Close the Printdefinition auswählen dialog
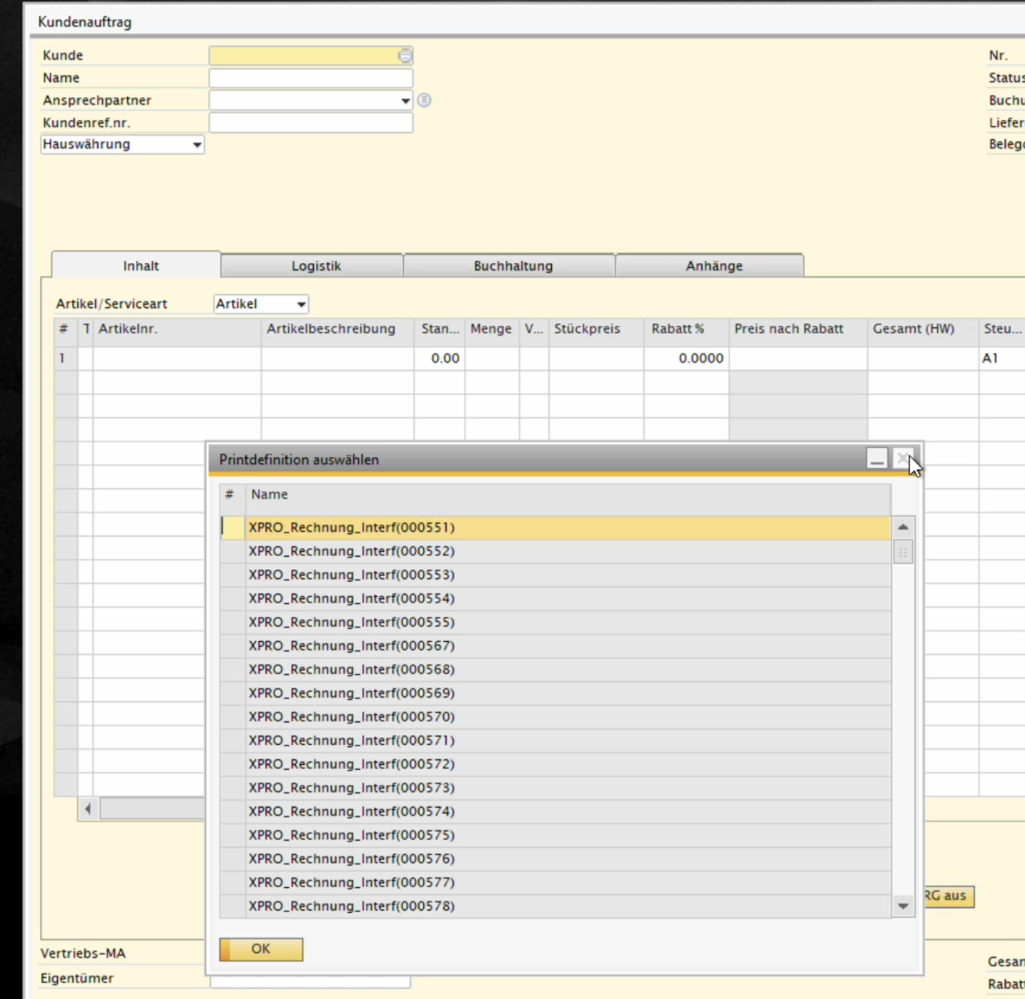This screenshot has width=1025, height=999. coord(904,459)
